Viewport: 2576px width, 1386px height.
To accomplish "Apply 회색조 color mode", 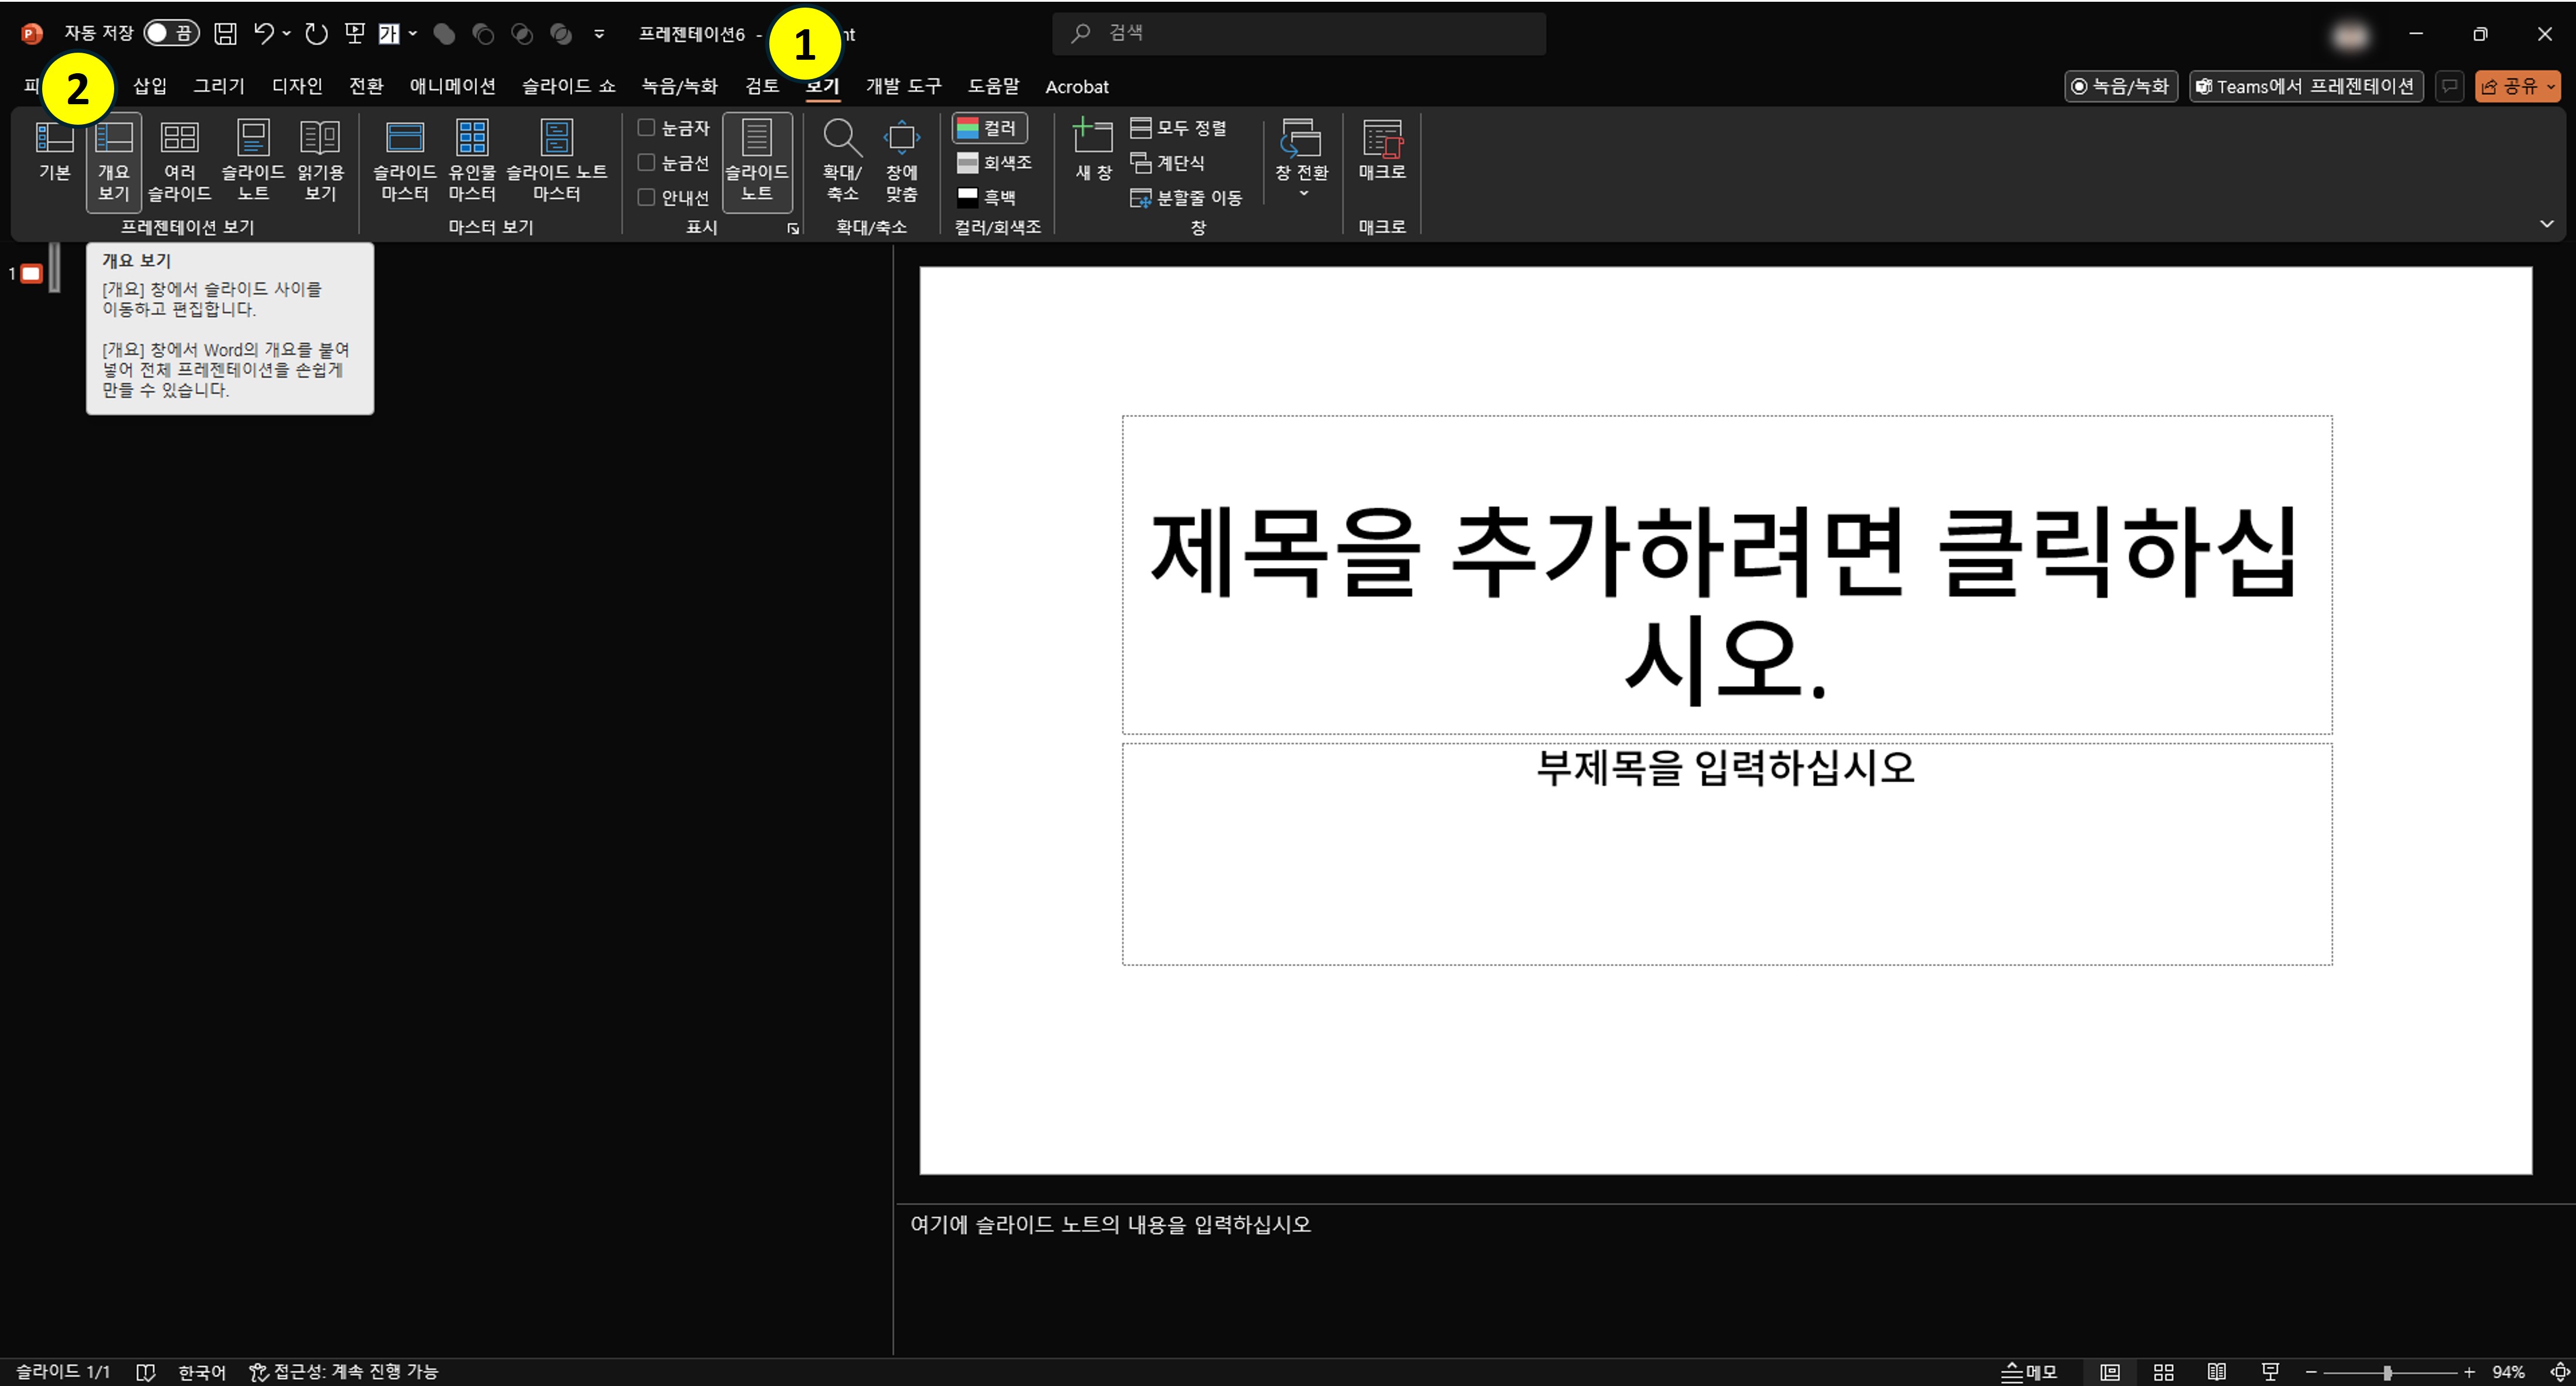I will [994, 163].
